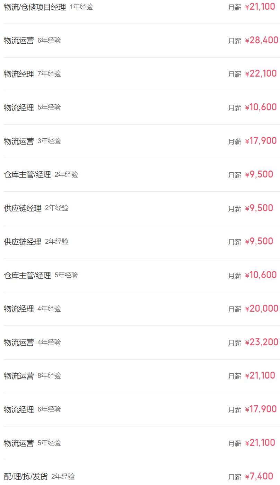The image size is (280, 485).
Task: Select the 物流运营 6年经验 listing title
Action: [19, 41]
